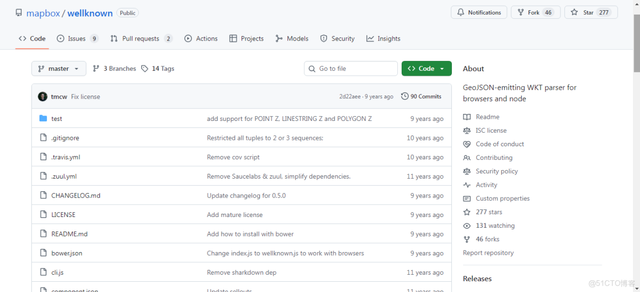Click the eye icon beside 131 watching

[x=467, y=226]
